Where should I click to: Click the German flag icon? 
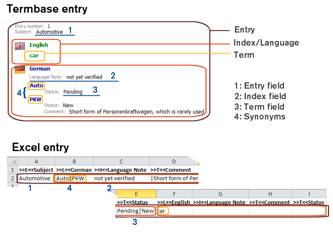(x=20, y=70)
